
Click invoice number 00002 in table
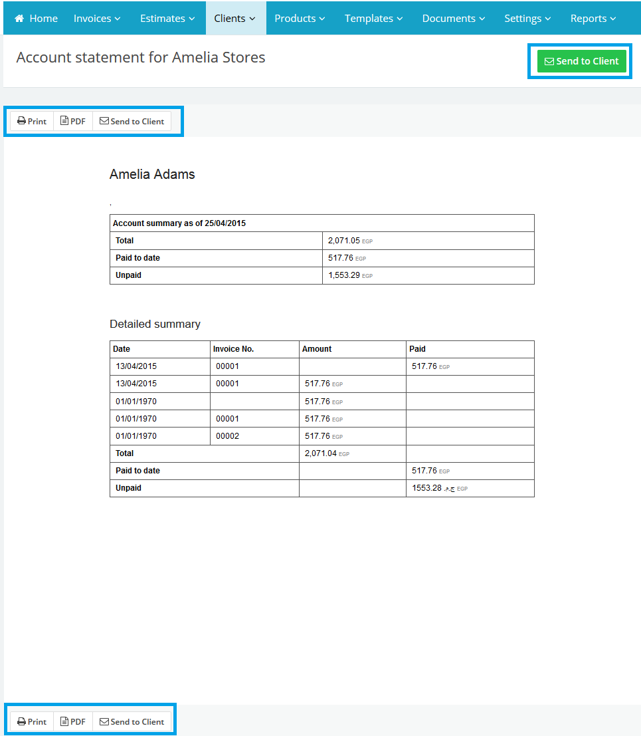[227, 436]
